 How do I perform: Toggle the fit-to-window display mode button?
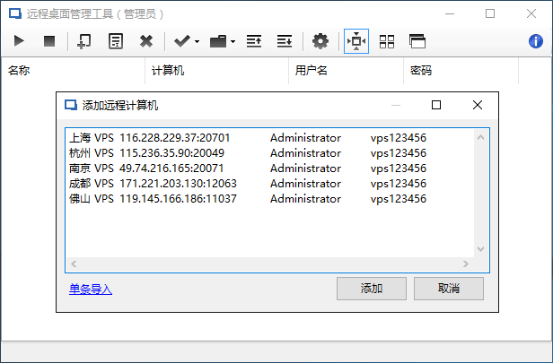click(356, 41)
